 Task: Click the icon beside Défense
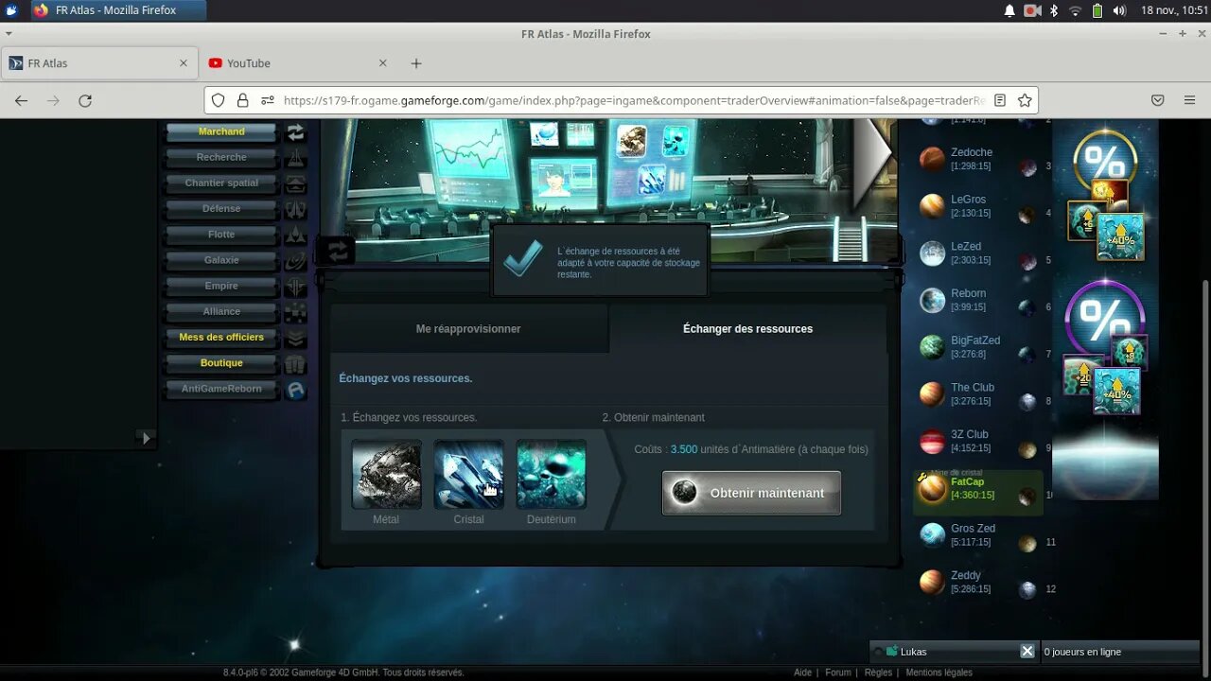click(x=296, y=208)
